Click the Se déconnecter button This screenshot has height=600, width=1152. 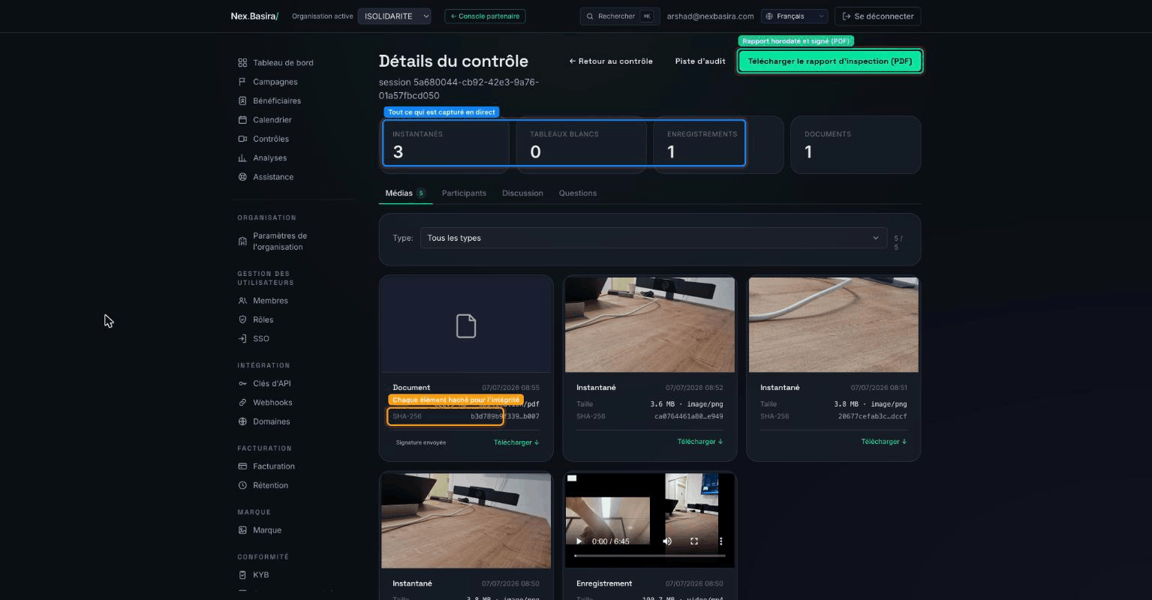click(877, 16)
